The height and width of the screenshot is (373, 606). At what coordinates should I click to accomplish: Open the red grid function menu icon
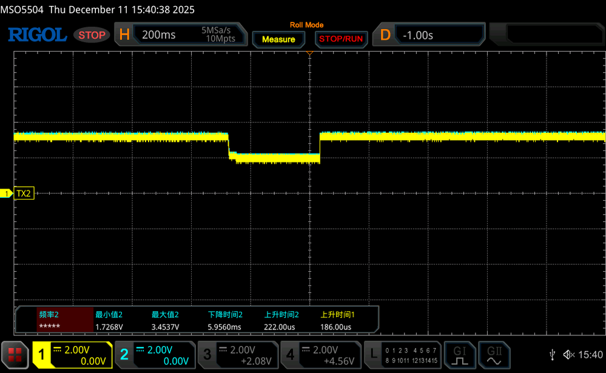(x=15, y=355)
